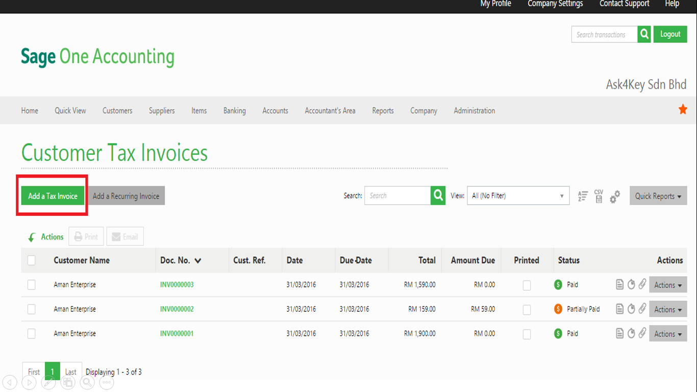This screenshot has width=697, height=392.
Task: Click the paperclip attachment icon for INV0000001
Action: [642, 333]
